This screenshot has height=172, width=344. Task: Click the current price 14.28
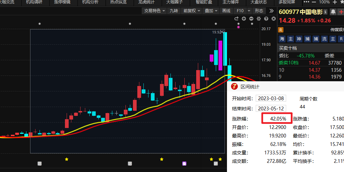coord(287,21)
